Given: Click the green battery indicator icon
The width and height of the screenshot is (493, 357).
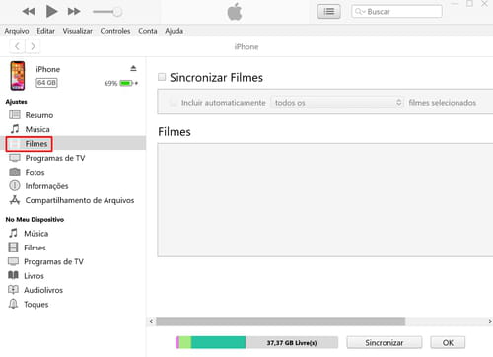Looking at the screenshot, I should pyautogui.click(x=126, y=83).
